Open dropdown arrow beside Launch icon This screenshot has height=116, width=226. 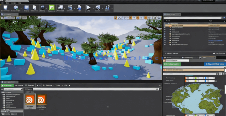[102, 8]
